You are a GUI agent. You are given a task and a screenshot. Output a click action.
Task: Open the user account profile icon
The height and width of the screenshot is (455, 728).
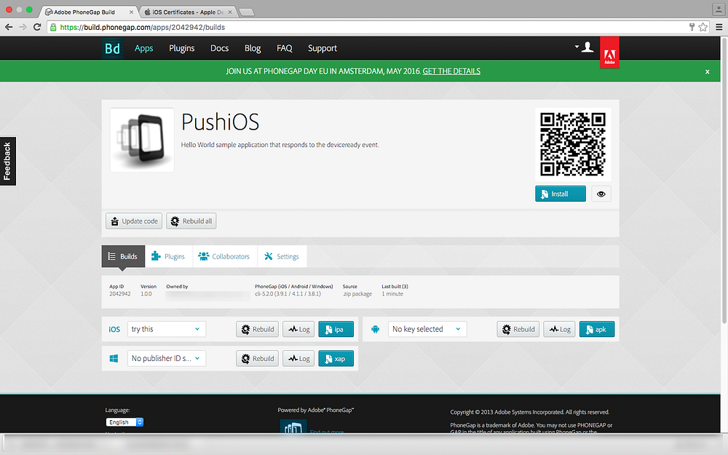click(587, 47)
